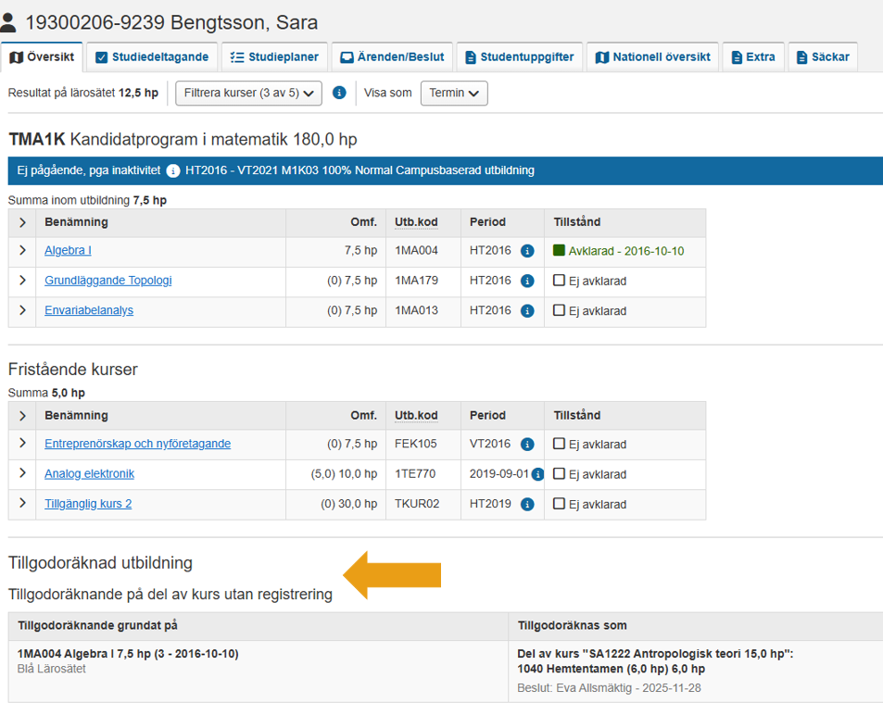Open the Tillgänglig kurs 2 link
The height and width of the screenshot is (703, 883).
click(88, 505)
